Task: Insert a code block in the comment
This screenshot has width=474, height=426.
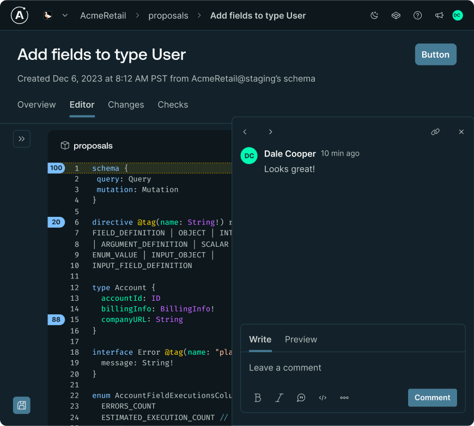Action: click(323, 398)
